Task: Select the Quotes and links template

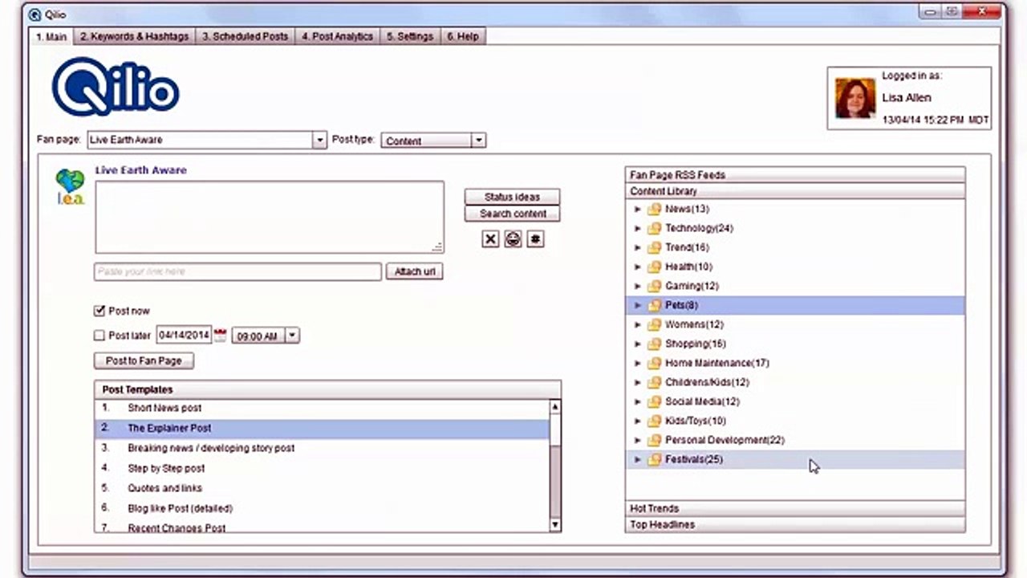Action: point(322,488)
